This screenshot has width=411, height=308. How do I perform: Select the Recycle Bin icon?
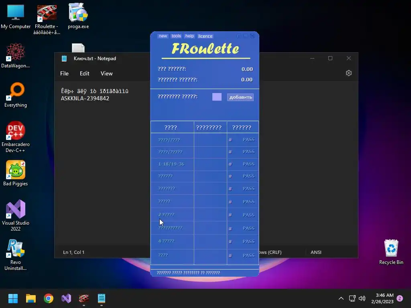pyautogui.click(x=391, y=252)
